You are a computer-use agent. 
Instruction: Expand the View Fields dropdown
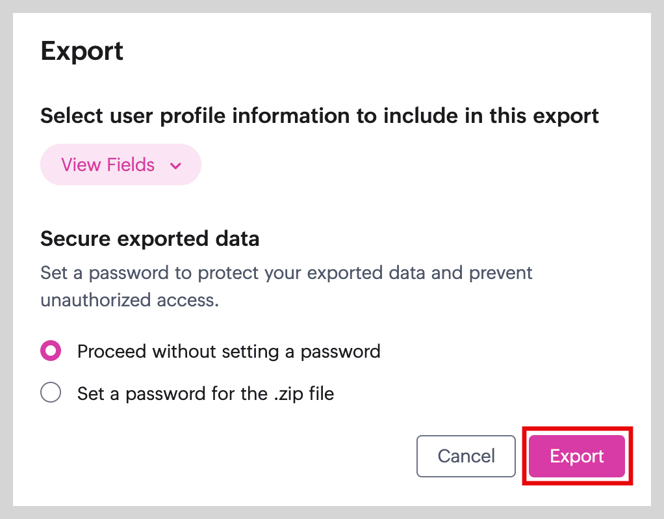click(x=121, y=165)
